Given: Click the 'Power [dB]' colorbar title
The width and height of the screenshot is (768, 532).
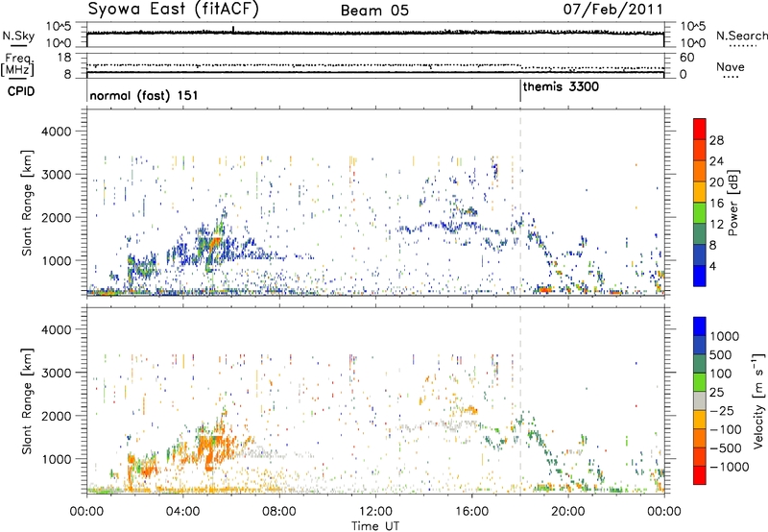Looking at the screenshot, I should 732,203.
